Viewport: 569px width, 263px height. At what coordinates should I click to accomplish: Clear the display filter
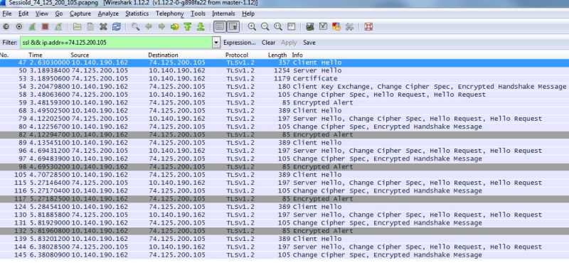click(x=269, y=43)
